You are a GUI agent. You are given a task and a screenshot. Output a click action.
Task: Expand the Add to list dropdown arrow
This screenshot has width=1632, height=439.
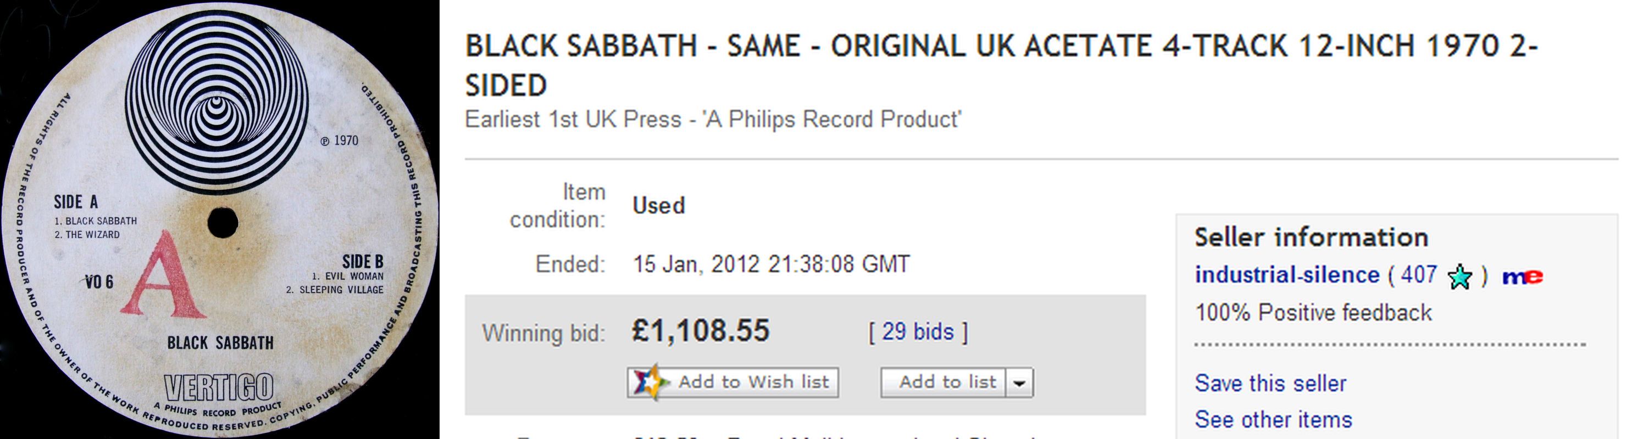pyautogui.click(x=1019, y=382)
